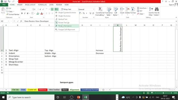Viewport: 178px width, 100px height.
Task: Click the Copy icon
Action: click(x=7, y=11)
